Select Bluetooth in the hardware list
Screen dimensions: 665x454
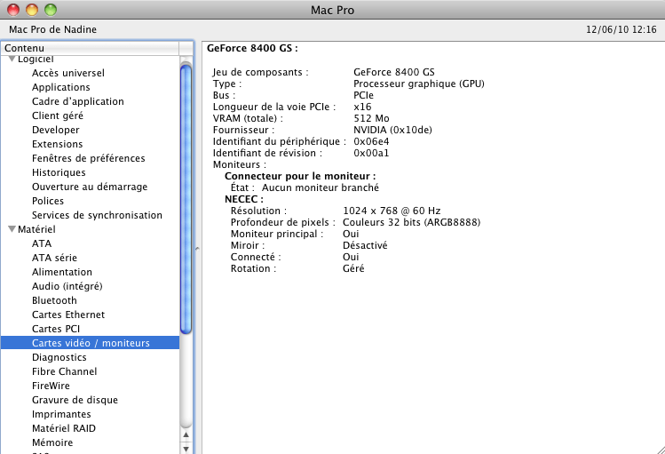click(54, 300)
